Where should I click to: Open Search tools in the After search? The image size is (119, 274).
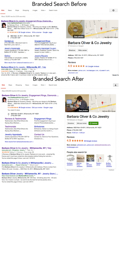point(53,85)
